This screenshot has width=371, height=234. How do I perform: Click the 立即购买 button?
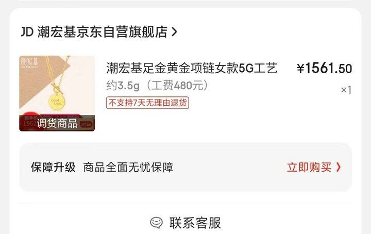coord(309,168)
